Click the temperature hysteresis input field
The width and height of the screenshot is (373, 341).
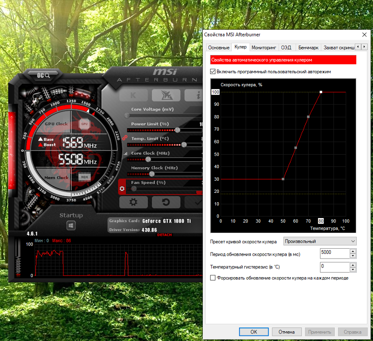click(335, 267)
